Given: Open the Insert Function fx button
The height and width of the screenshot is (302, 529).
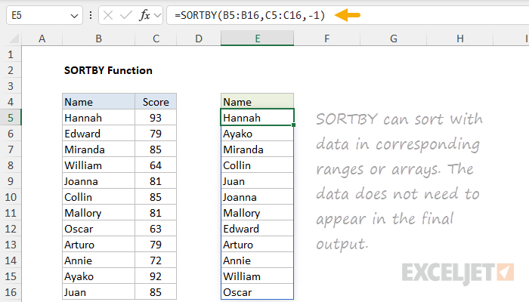Looking at the screenshot, I should pyautogui.click(x=144, y=15).
